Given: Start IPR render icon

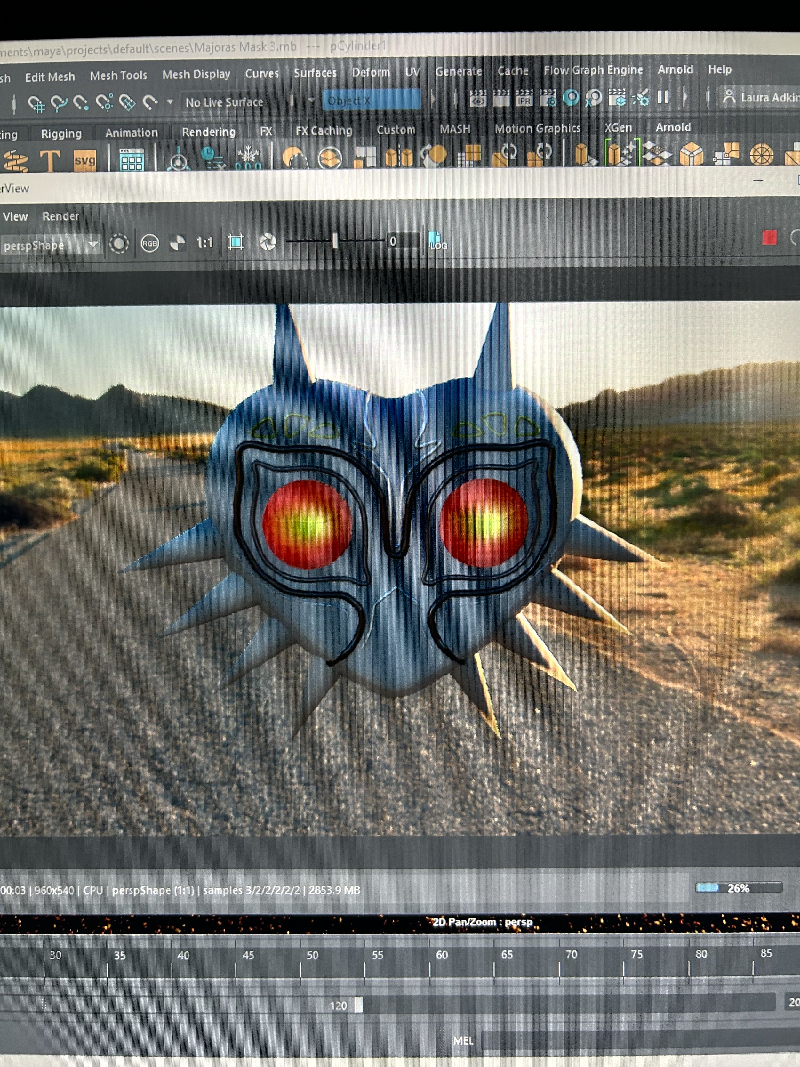Looking at the screenshot, I should [524, 98].
